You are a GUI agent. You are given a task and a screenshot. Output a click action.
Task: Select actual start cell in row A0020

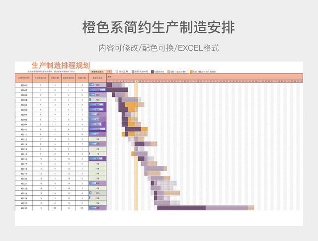[x=69, y=178]
